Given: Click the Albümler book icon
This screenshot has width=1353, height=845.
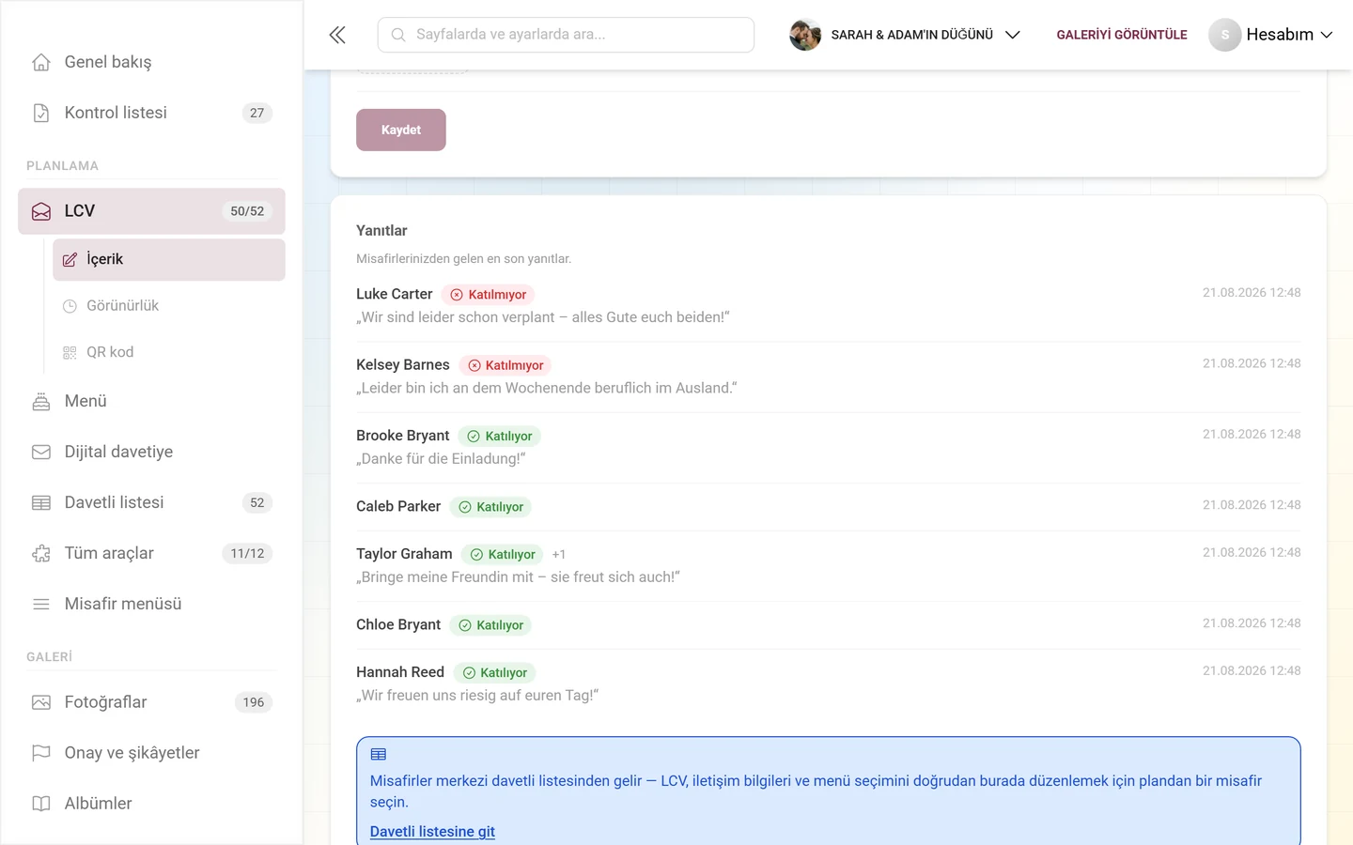Looking at the screenshot, I should (x=41, y=804).
